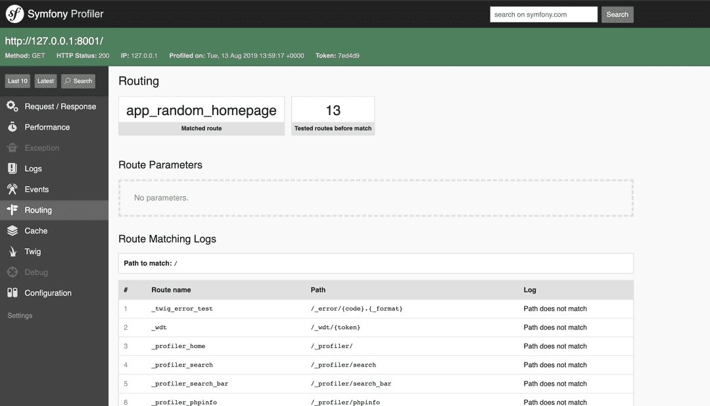Open the profiler Settings
This screenshot has height=406, width=710.
[x=20, y=315]
